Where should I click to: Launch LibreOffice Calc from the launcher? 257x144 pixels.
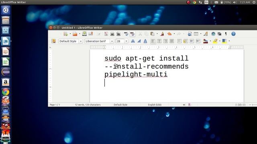[6, 62]
